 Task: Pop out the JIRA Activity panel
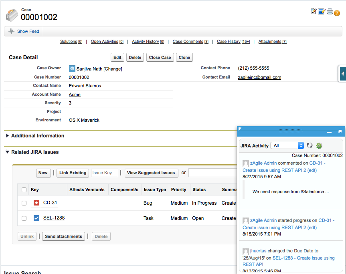point(340,131)
